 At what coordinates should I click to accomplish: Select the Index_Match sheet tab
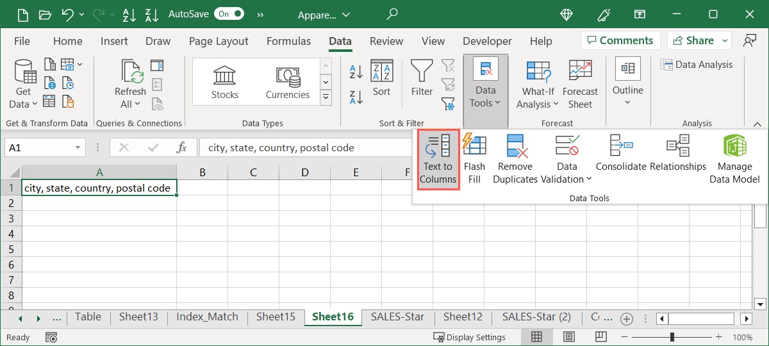(x=207, y=317)
